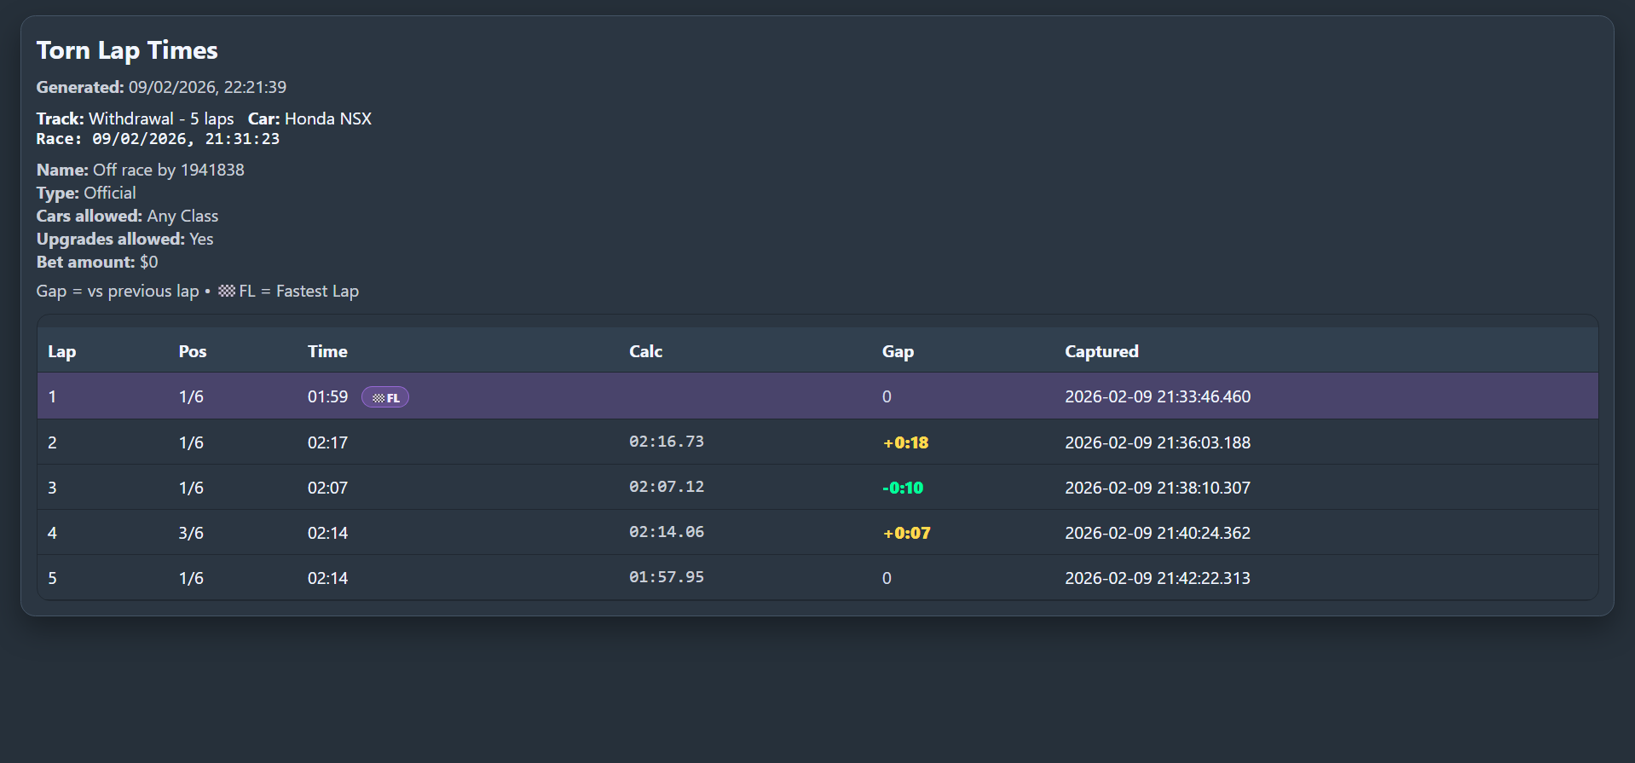The width and height of the screenshot is (1635, 763).
Task: Click the checkered flag icon in the legend
Action: pyautogui.click(x=226, y=292)
